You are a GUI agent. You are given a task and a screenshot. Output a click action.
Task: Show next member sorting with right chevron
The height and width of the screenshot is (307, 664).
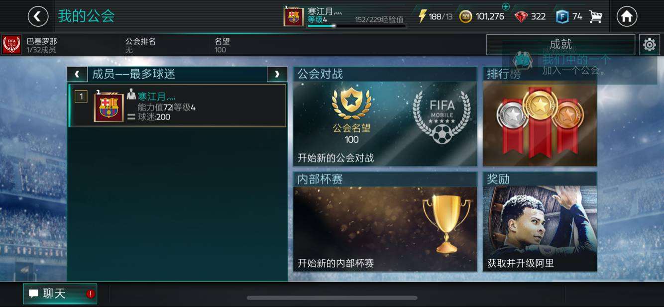point(277,74)
